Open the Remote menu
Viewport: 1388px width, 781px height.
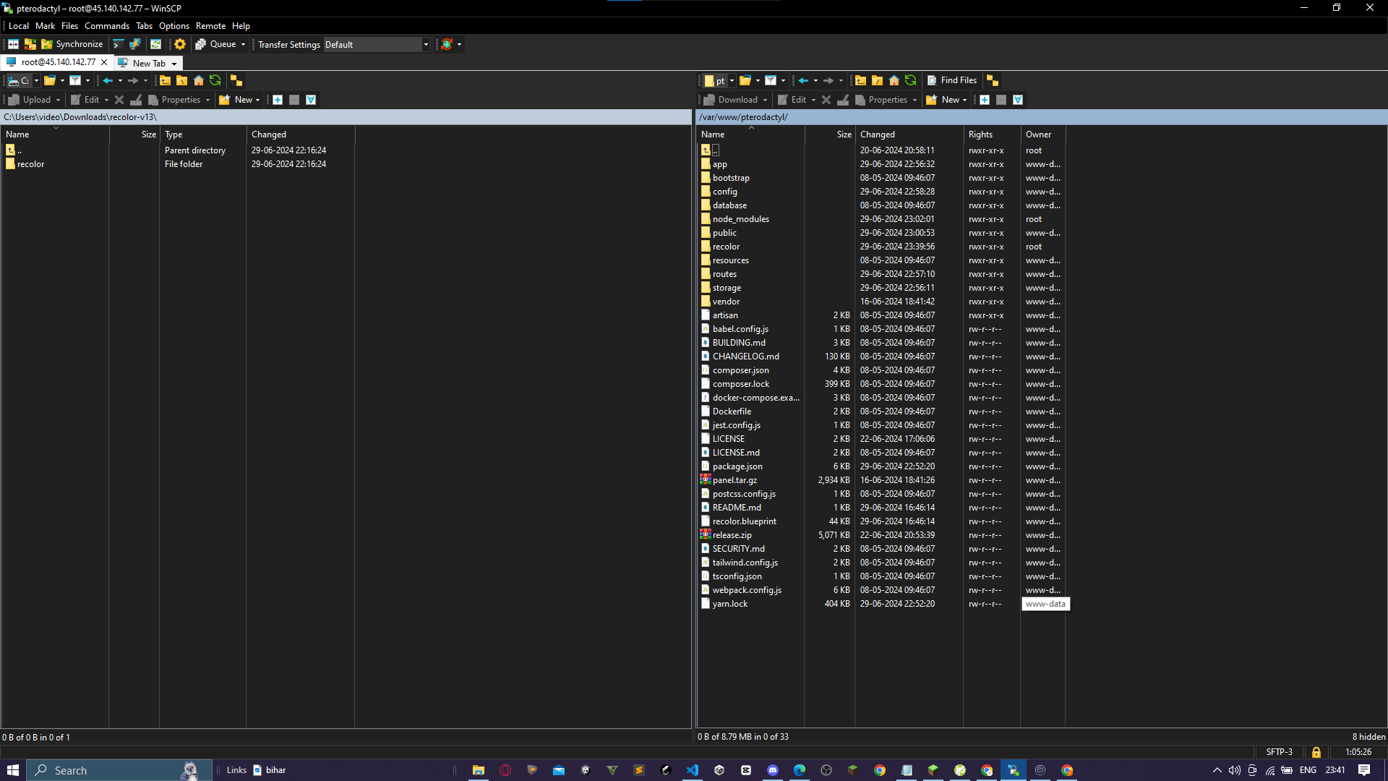tap(210, 26)
